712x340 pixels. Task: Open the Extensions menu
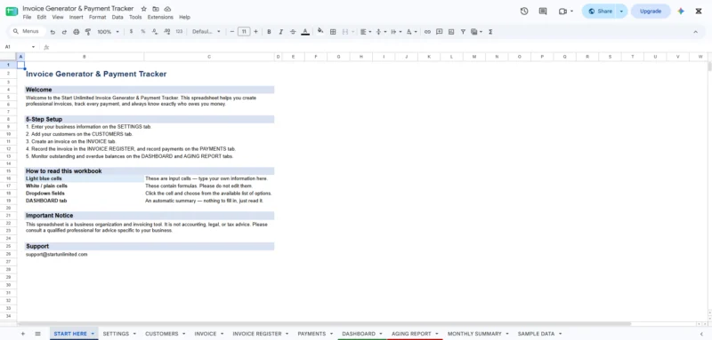160,17
